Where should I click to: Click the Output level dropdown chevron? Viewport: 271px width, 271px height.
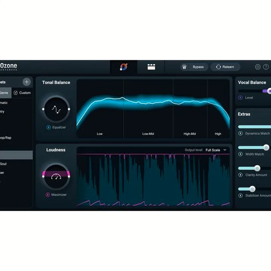point(225,150)
